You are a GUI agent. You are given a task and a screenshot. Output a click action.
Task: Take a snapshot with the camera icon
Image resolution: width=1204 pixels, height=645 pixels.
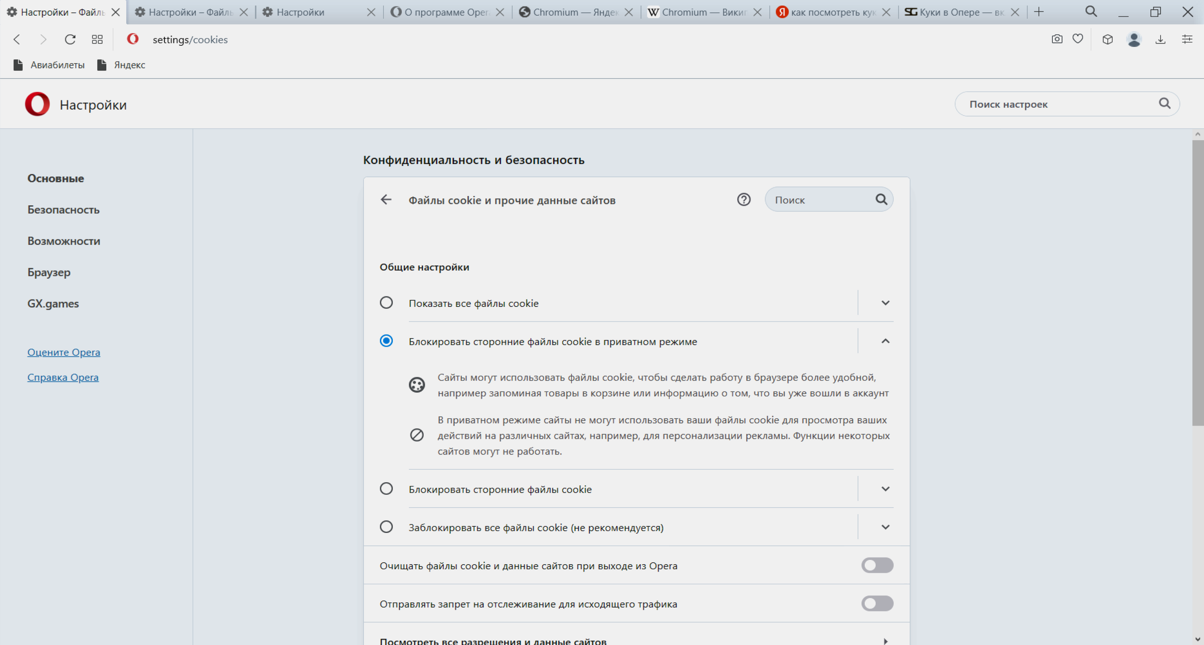point(1057,39)
